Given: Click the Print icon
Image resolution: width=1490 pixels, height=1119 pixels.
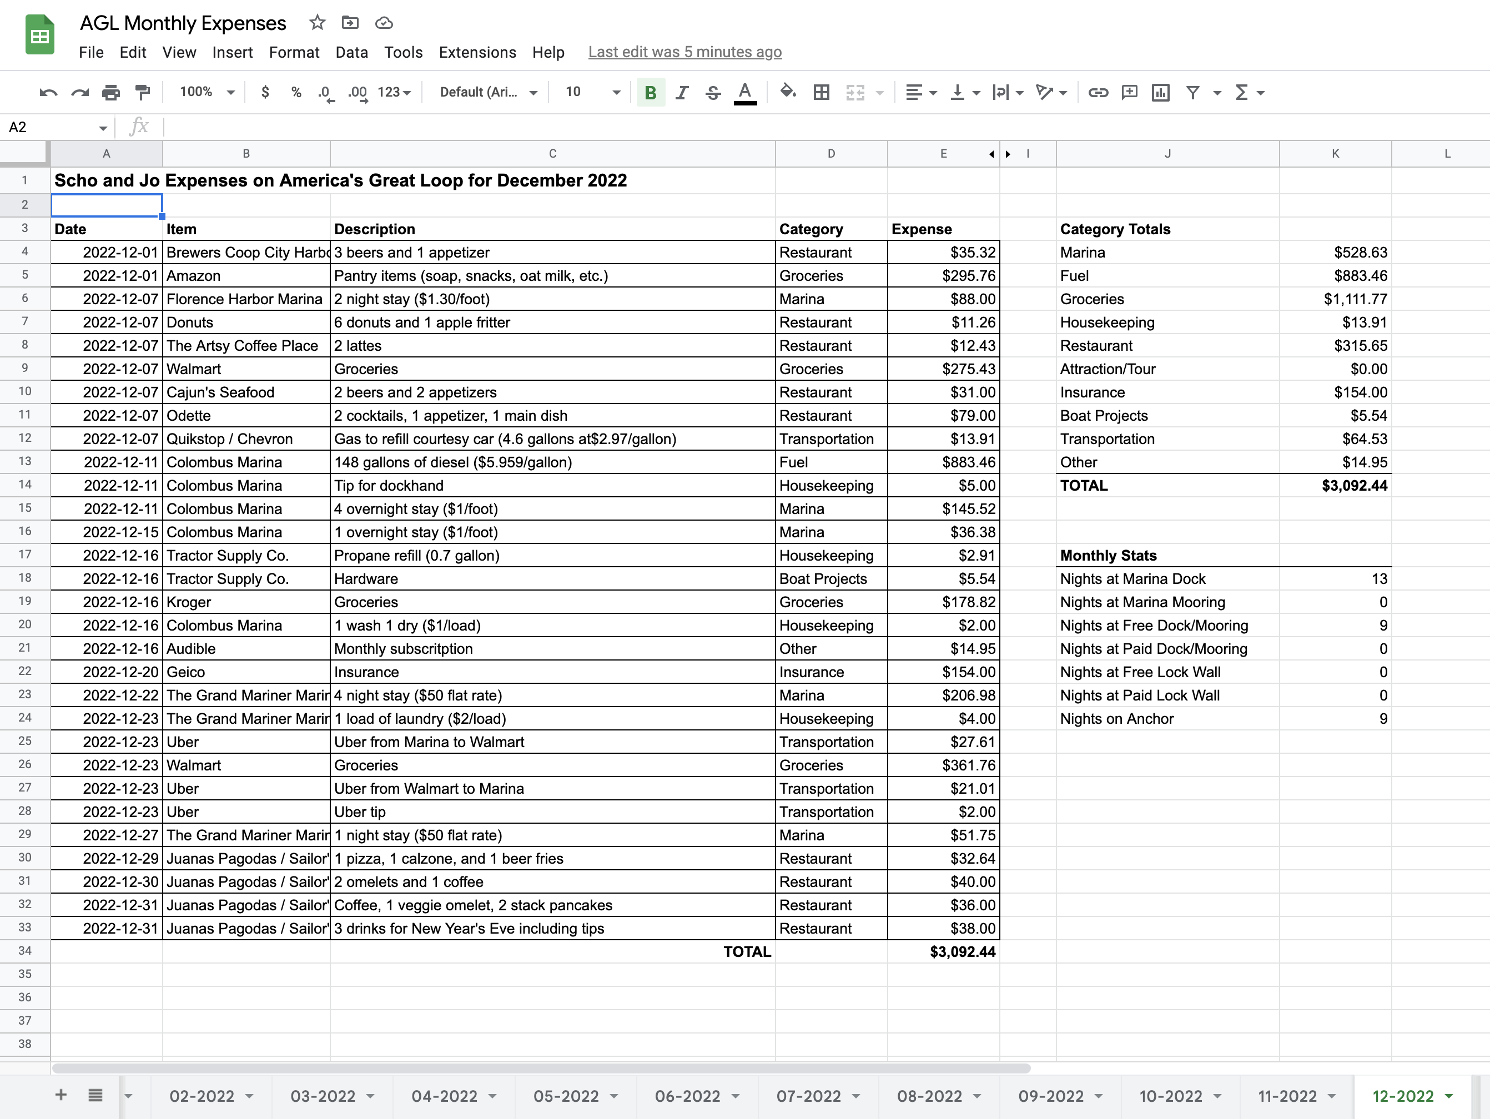Looking at the screenshot, I should 110,92.
